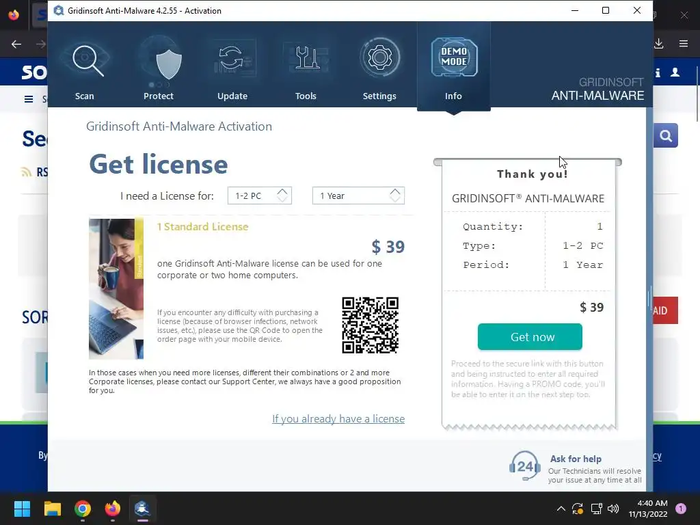Click the Get license heading
The image size is (700, 525).
click(159, 164)
